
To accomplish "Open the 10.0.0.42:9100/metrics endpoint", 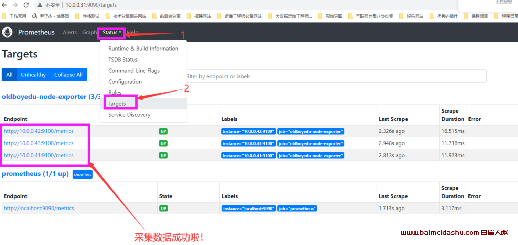I will (39, 131).
